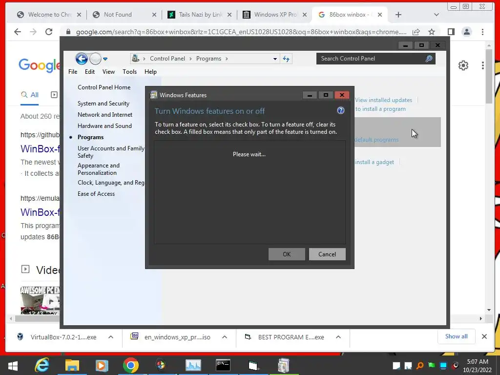Open Chrome profile avatar
500x375 pixels.
pyautogui.click(x=467, y=32)
